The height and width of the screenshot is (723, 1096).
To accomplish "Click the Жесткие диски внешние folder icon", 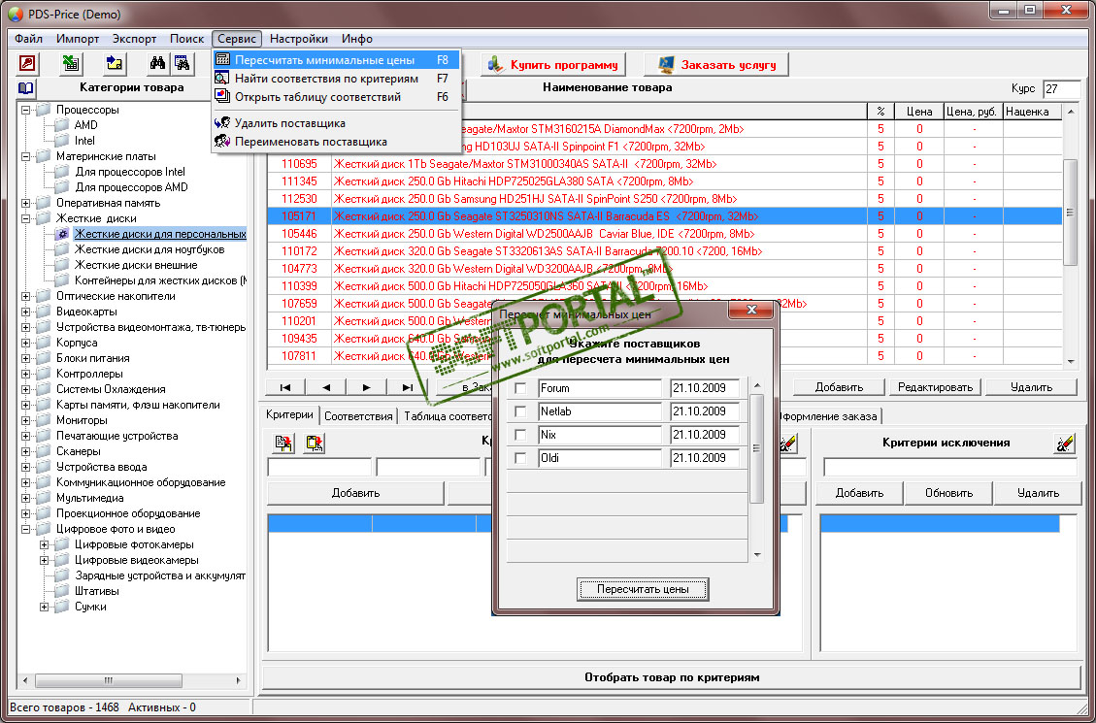I will (x=62, y=265).
